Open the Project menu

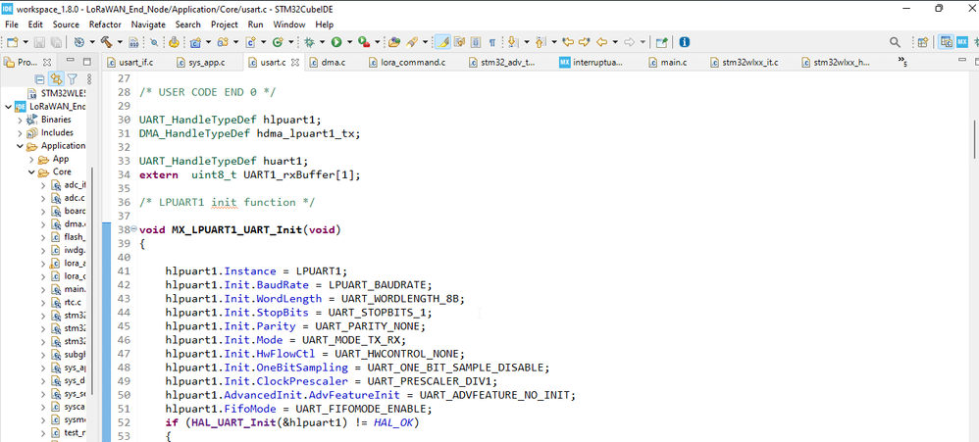(224, 25)
